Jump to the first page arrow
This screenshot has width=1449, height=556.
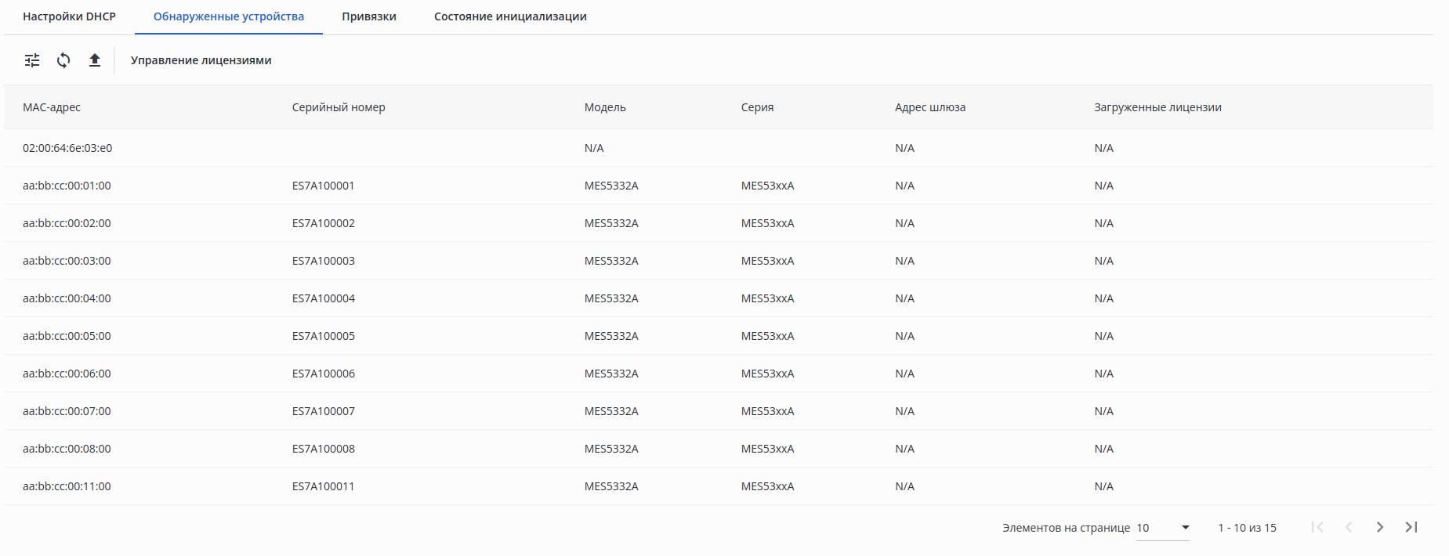[x=1317, y=527]
